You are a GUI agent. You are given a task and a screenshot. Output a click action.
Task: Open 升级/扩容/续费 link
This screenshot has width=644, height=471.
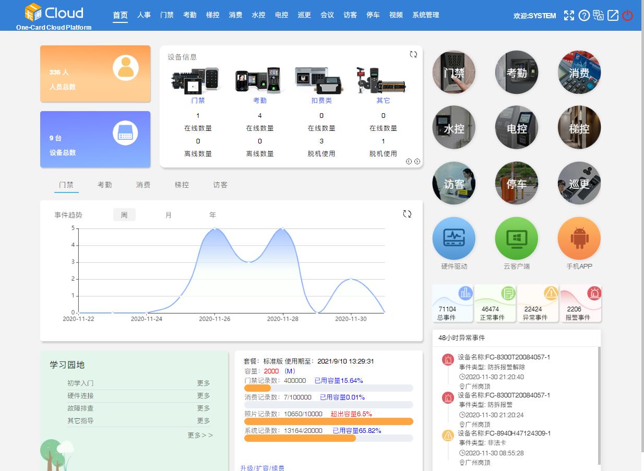[263, 468]
